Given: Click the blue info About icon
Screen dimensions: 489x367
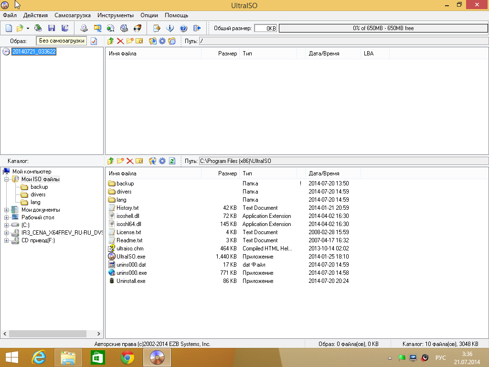Looking at the screenshot, I should (170, 28).
